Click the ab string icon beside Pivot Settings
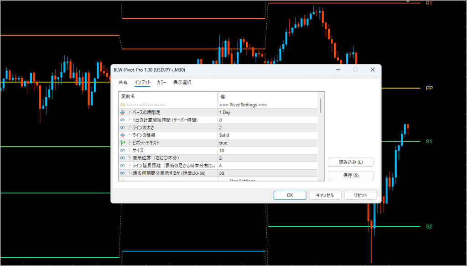The image size is (467, 266). pyautogui.click(x=122, y=105)
